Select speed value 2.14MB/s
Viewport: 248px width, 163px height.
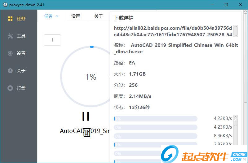tap(140, 96)
